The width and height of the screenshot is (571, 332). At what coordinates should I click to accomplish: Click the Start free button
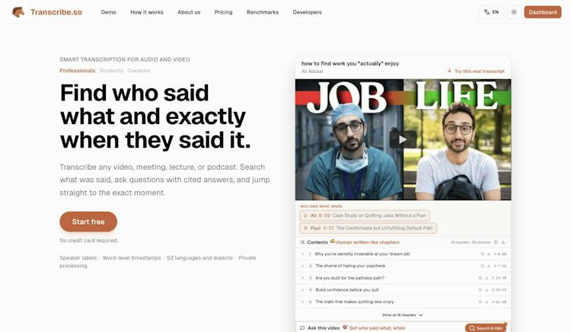[x=88, y=222]
